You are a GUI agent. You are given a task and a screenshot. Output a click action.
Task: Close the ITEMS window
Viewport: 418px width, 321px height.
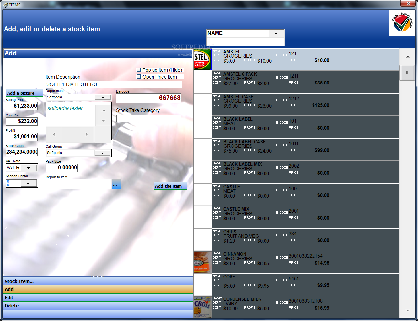tap(408, 4)
